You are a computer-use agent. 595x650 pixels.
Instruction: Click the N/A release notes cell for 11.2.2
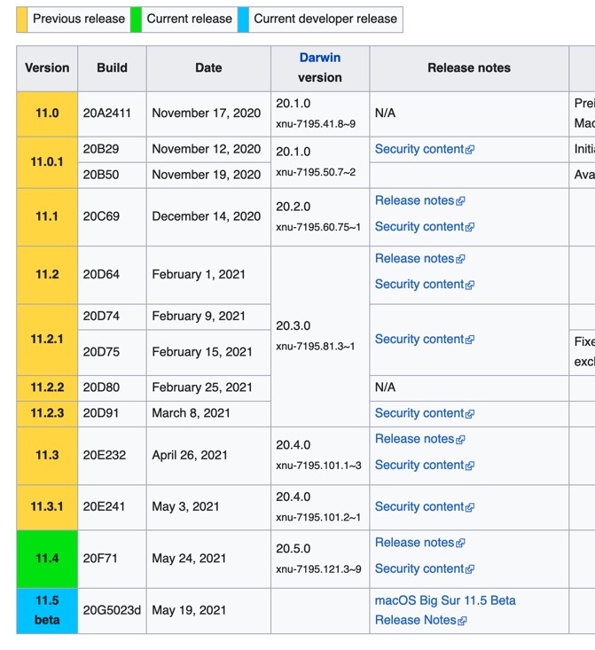coord(469,388)
